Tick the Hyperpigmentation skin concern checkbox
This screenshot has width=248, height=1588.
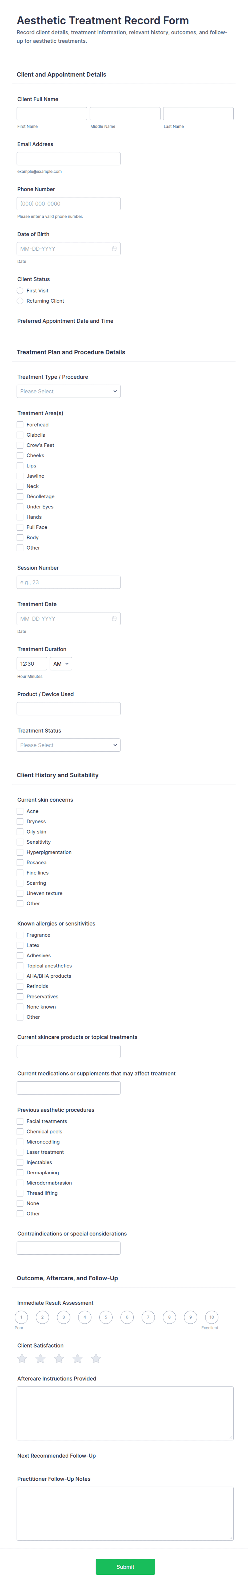click(20, 852)
